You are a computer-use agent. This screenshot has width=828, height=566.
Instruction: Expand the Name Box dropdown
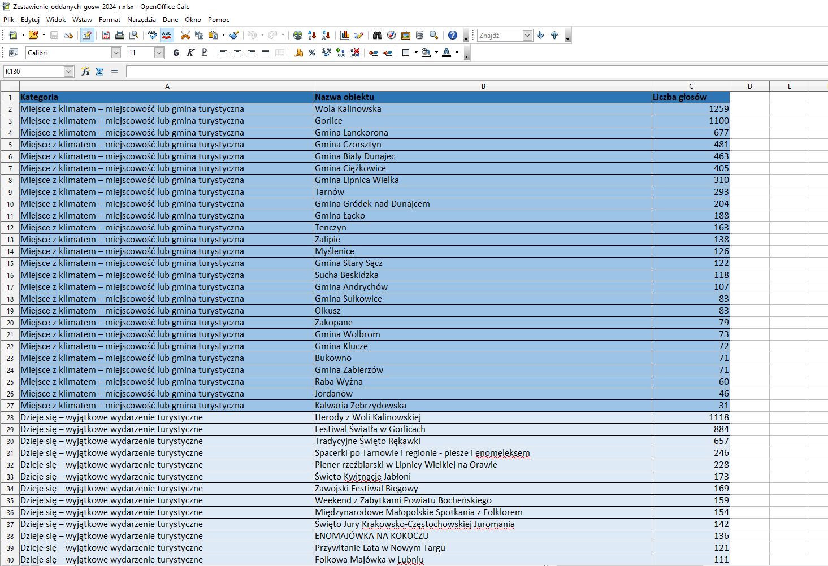[68, 71]
